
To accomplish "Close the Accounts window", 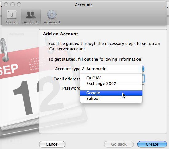I will click(x=6, y=5).
